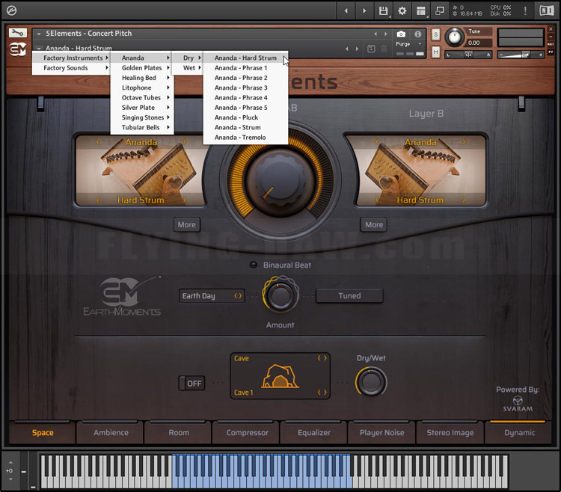The height and width of the screenshot is (492, 561).
Task: Select next Layer B articulation arrow
Action: point(464,200)
